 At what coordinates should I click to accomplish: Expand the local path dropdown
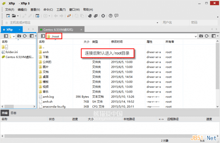pos(14,36)
